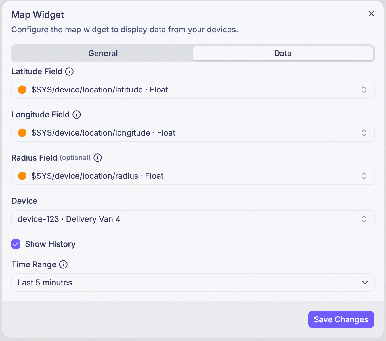Click the orange dot in the radius field
Viewport: 386px width, 341px height.
(x=22, y=176)
